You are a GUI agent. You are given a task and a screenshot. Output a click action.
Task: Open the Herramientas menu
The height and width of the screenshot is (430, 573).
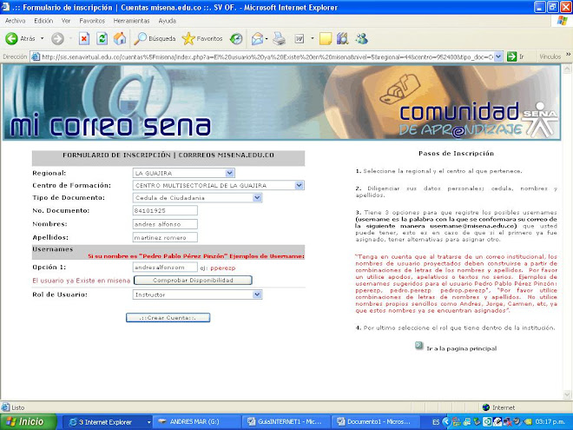[x=132, y=21]
